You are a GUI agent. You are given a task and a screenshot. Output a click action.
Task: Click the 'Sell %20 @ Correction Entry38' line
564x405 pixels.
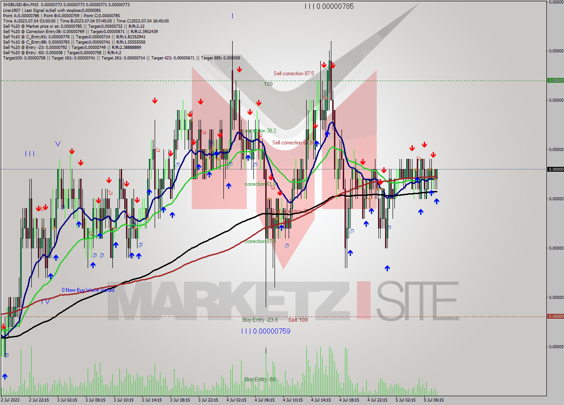(80, 31)
